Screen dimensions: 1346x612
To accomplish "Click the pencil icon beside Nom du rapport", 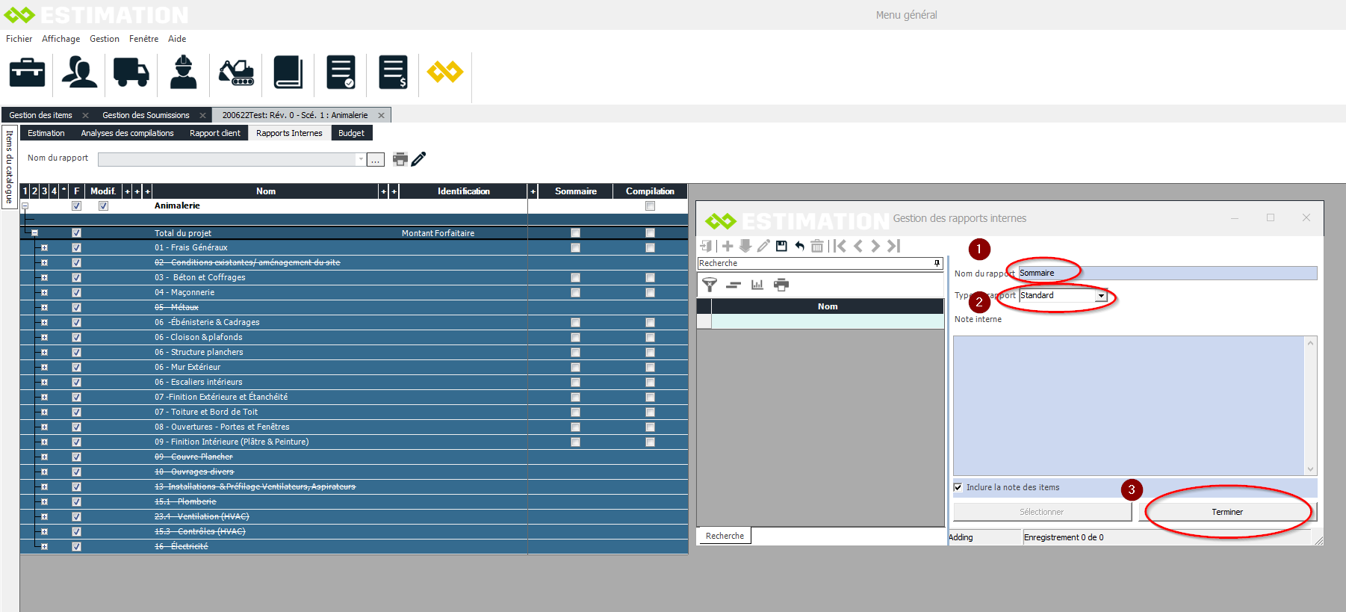I will (419, 158).
